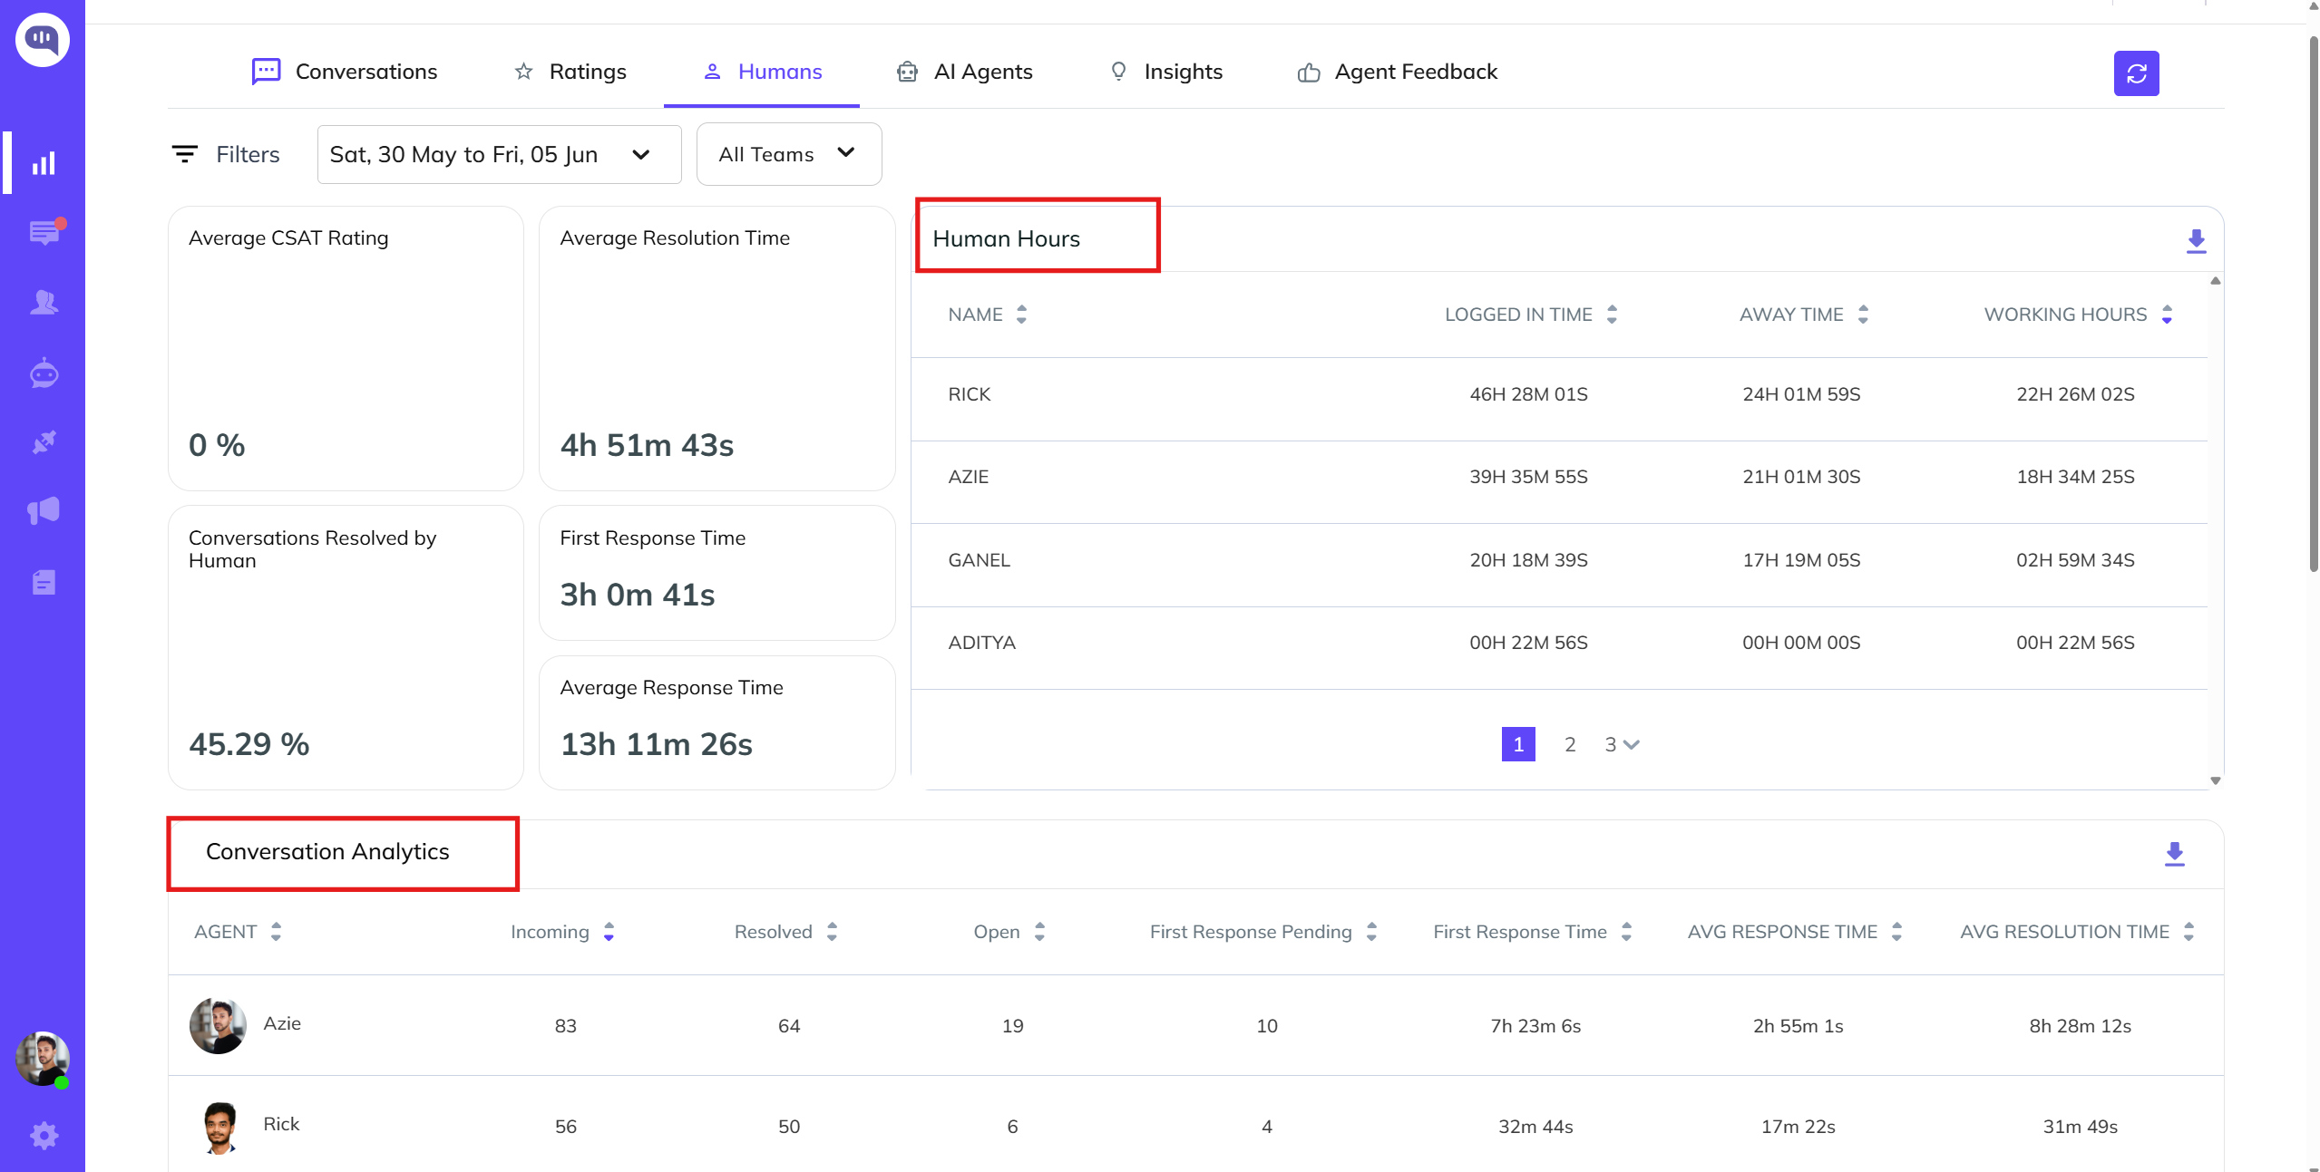The height and width of the screenshot is (1172, 2320).
Task: Click the user profile avatar in sidebar
Action: click(x=42, y=1059)
